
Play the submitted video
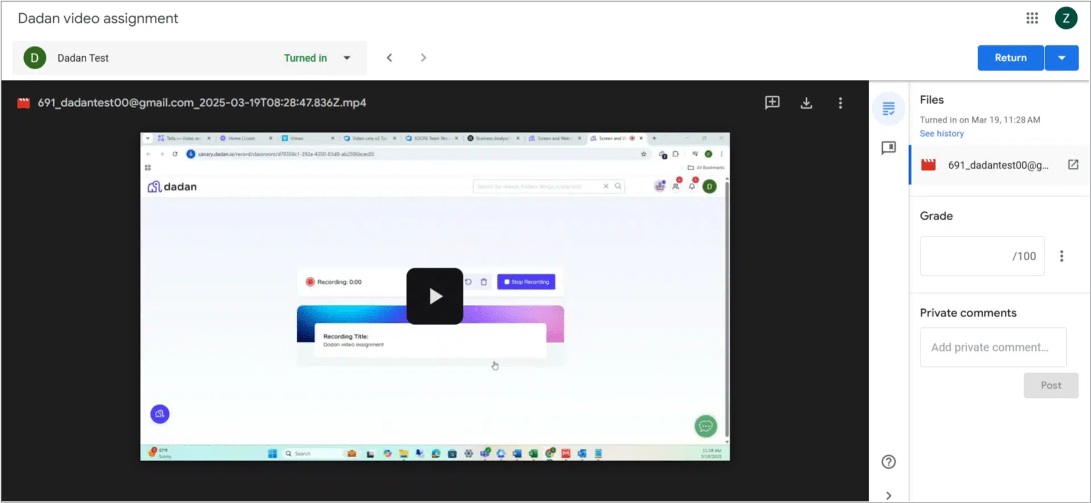pyautogui.click(x=434, y=296)
